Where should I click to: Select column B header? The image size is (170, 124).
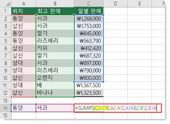point(55,4)
